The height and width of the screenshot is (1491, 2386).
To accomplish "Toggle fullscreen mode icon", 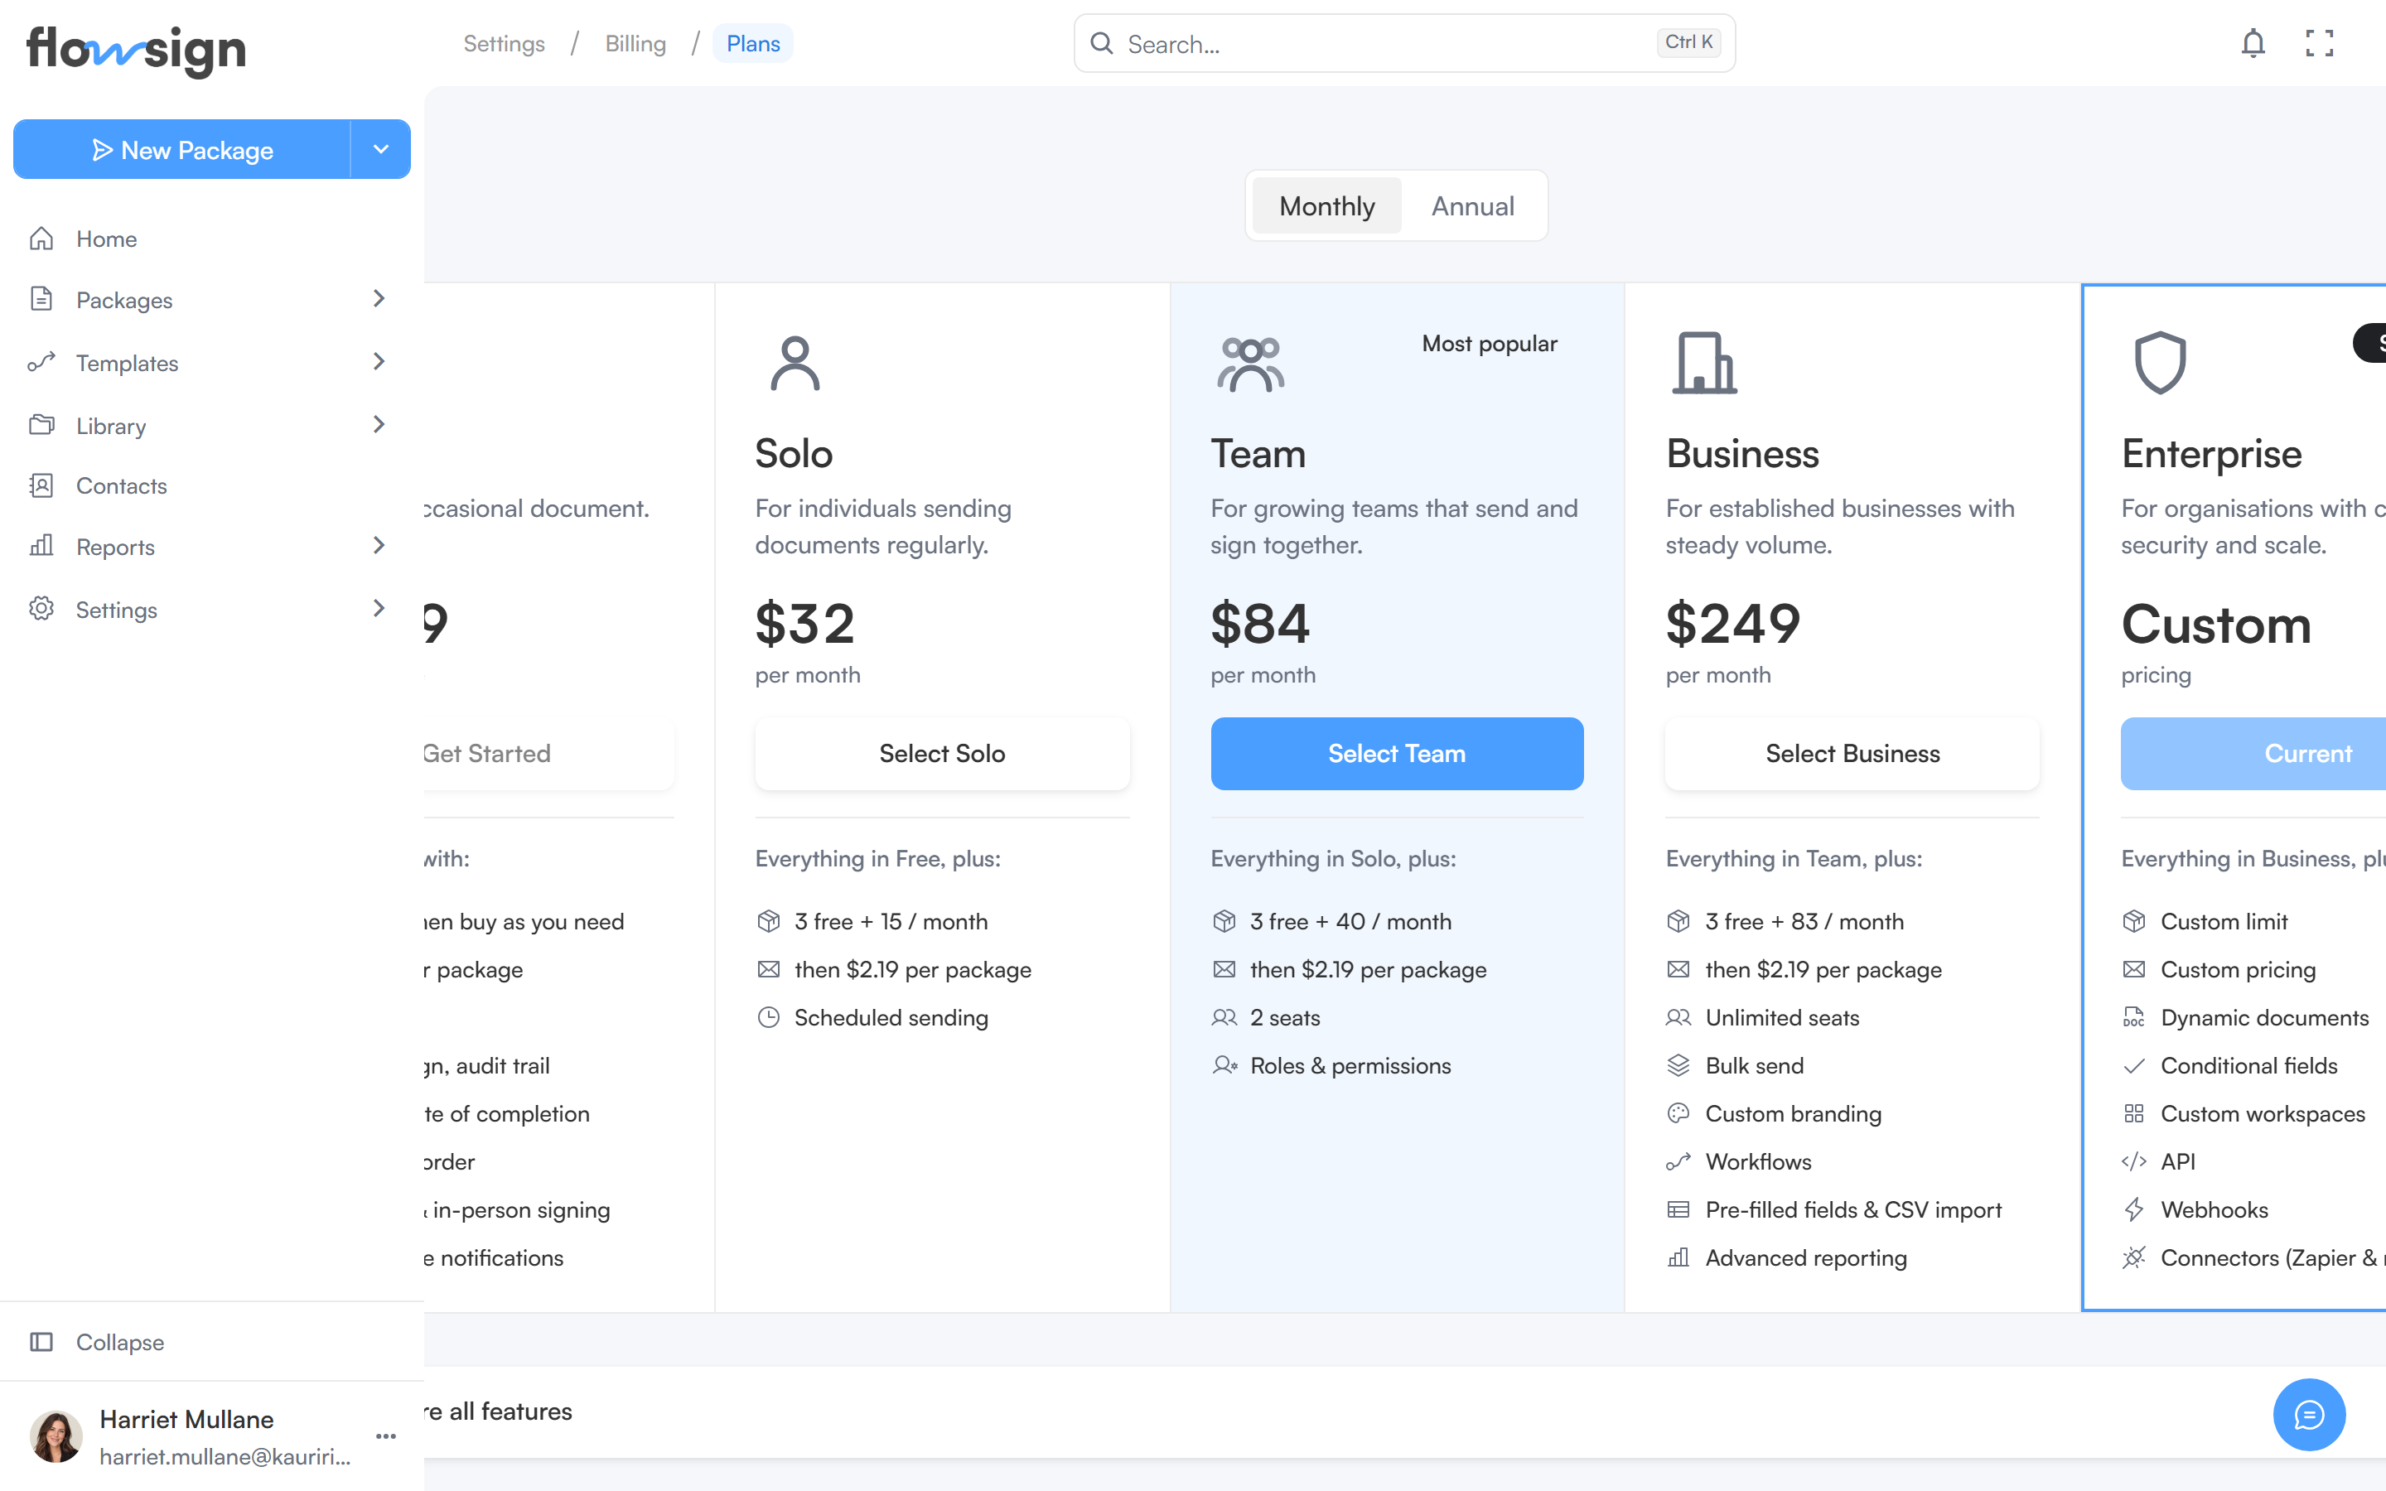I will 2319,43.
